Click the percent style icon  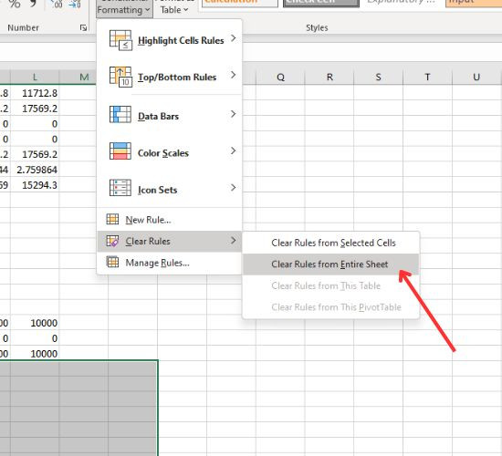pos(14,4)
